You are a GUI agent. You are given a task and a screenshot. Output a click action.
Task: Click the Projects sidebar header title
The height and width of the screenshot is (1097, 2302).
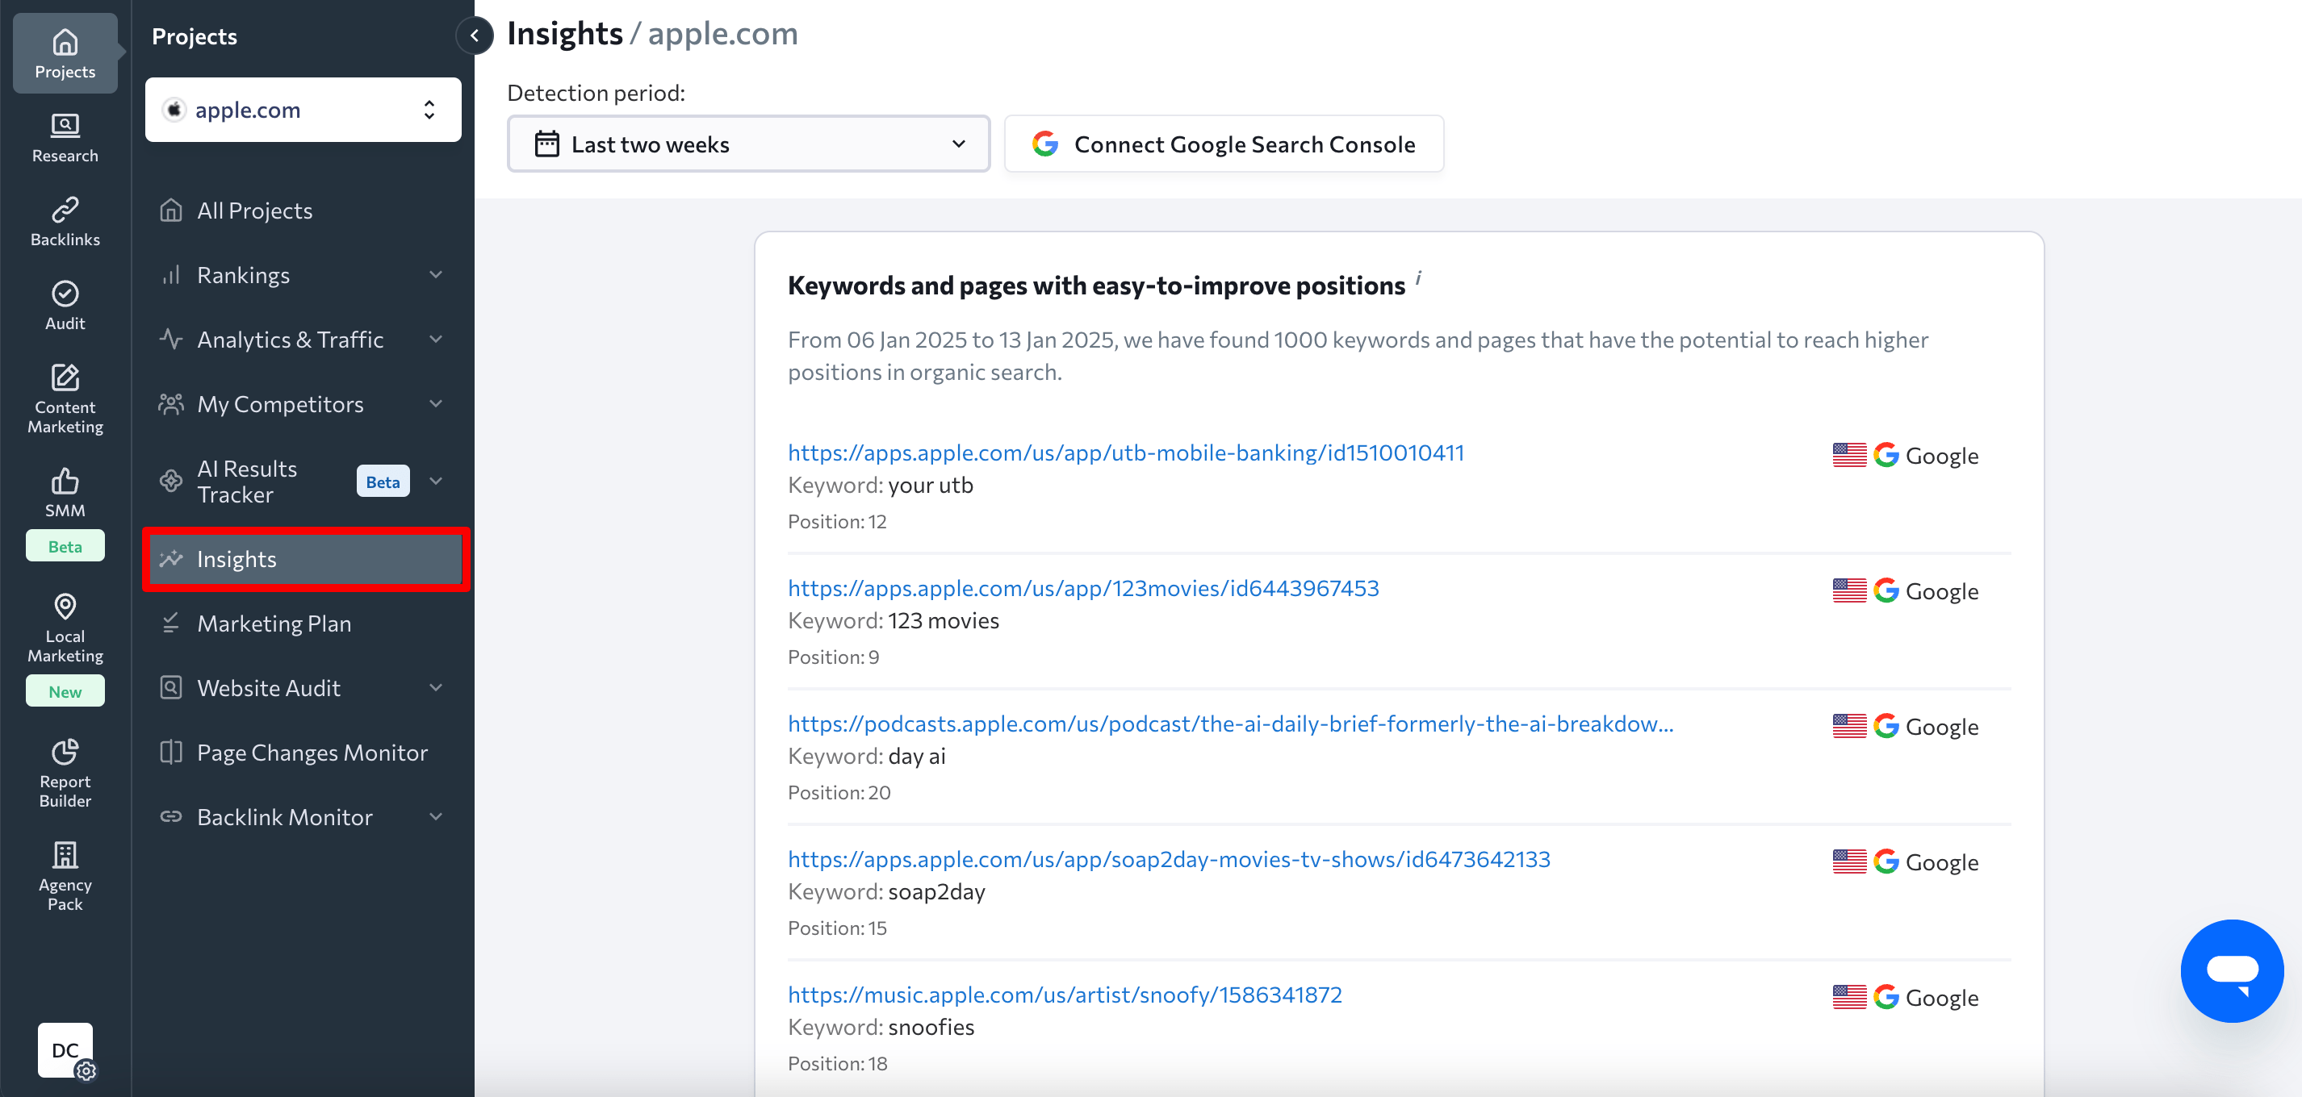click(x=195, y=36)
